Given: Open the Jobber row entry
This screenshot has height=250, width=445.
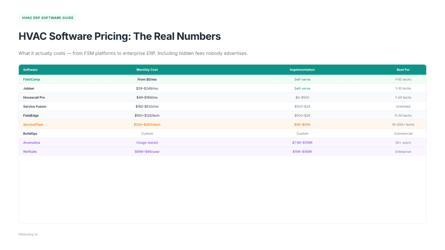Looking at the screenshot, I should 29,89.
